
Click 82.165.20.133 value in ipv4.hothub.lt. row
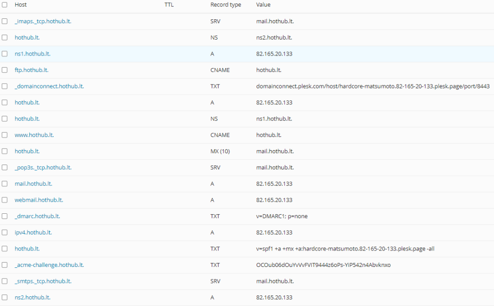[274, 232]
